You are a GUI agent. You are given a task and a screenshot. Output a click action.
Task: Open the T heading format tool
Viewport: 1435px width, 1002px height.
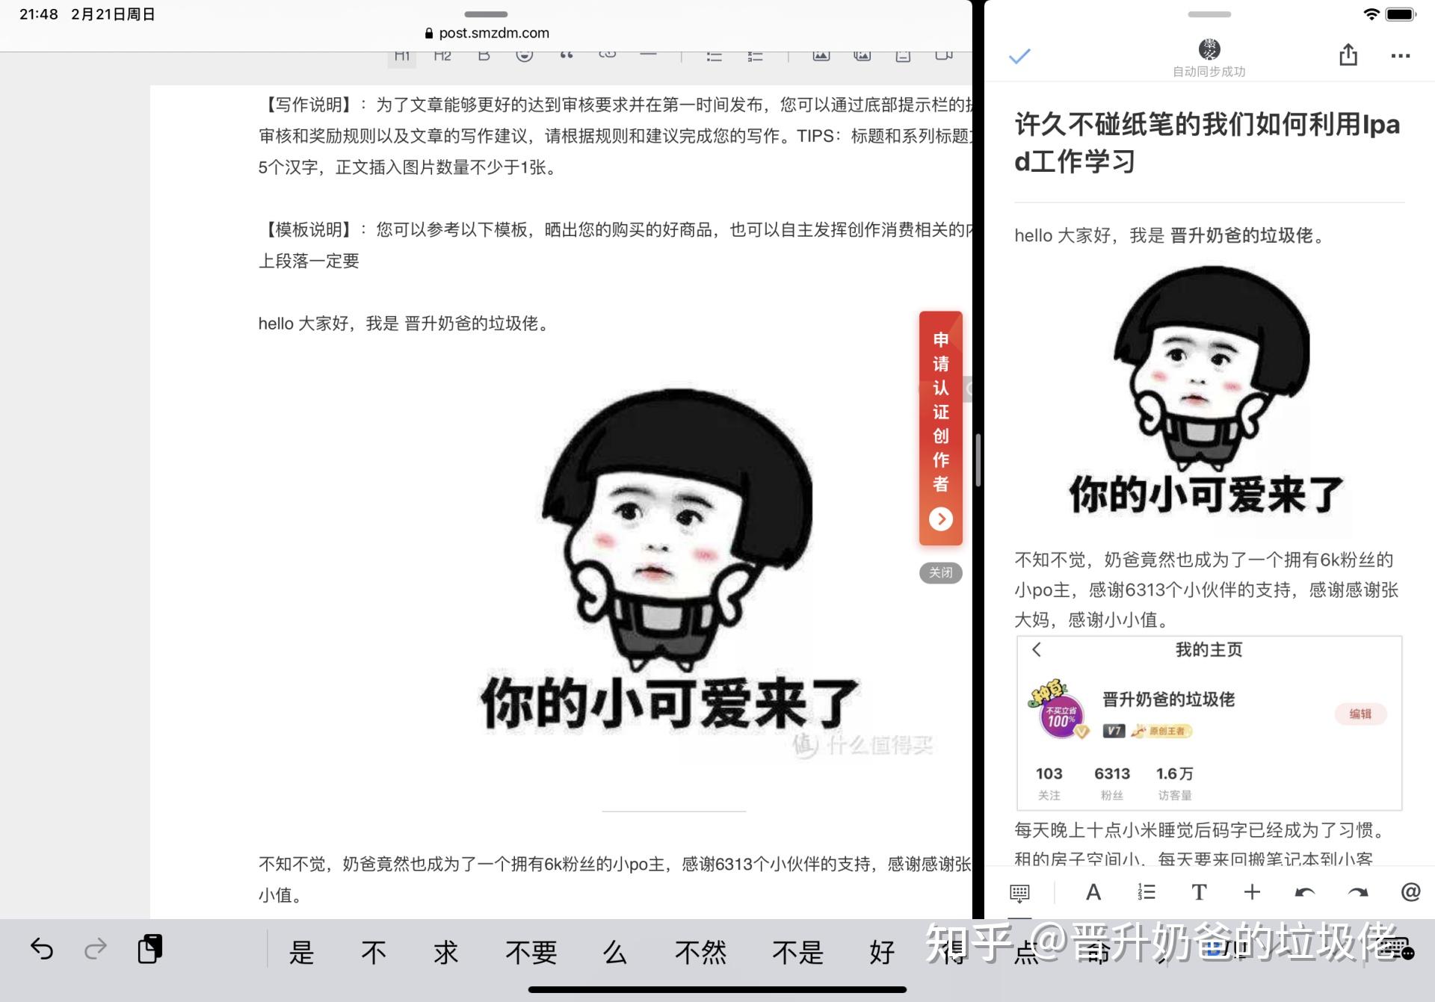1199,892
